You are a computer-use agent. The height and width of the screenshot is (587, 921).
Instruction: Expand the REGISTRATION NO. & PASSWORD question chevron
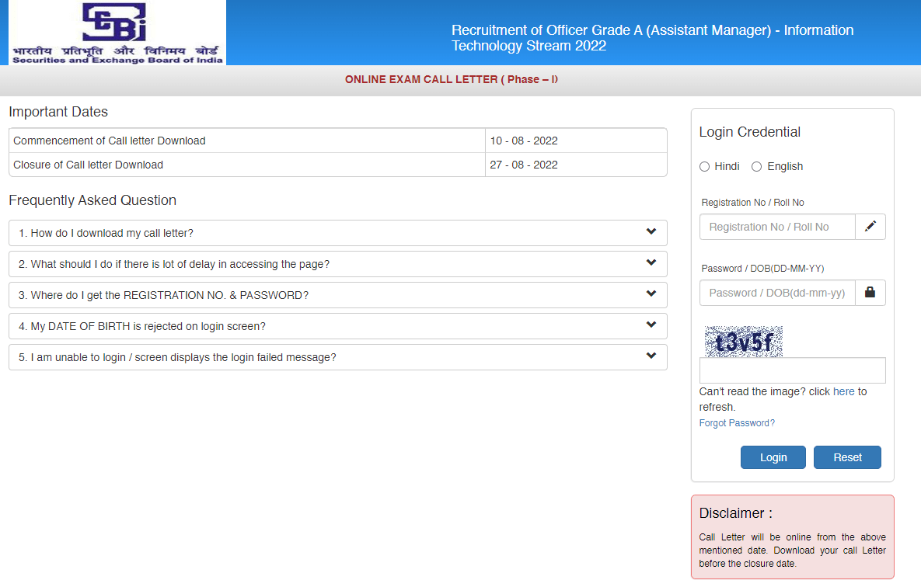coord(651,294)
